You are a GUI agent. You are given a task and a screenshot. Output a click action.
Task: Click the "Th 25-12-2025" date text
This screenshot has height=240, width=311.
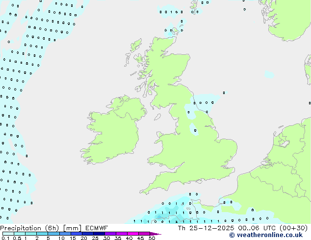(x=206, y=228)
